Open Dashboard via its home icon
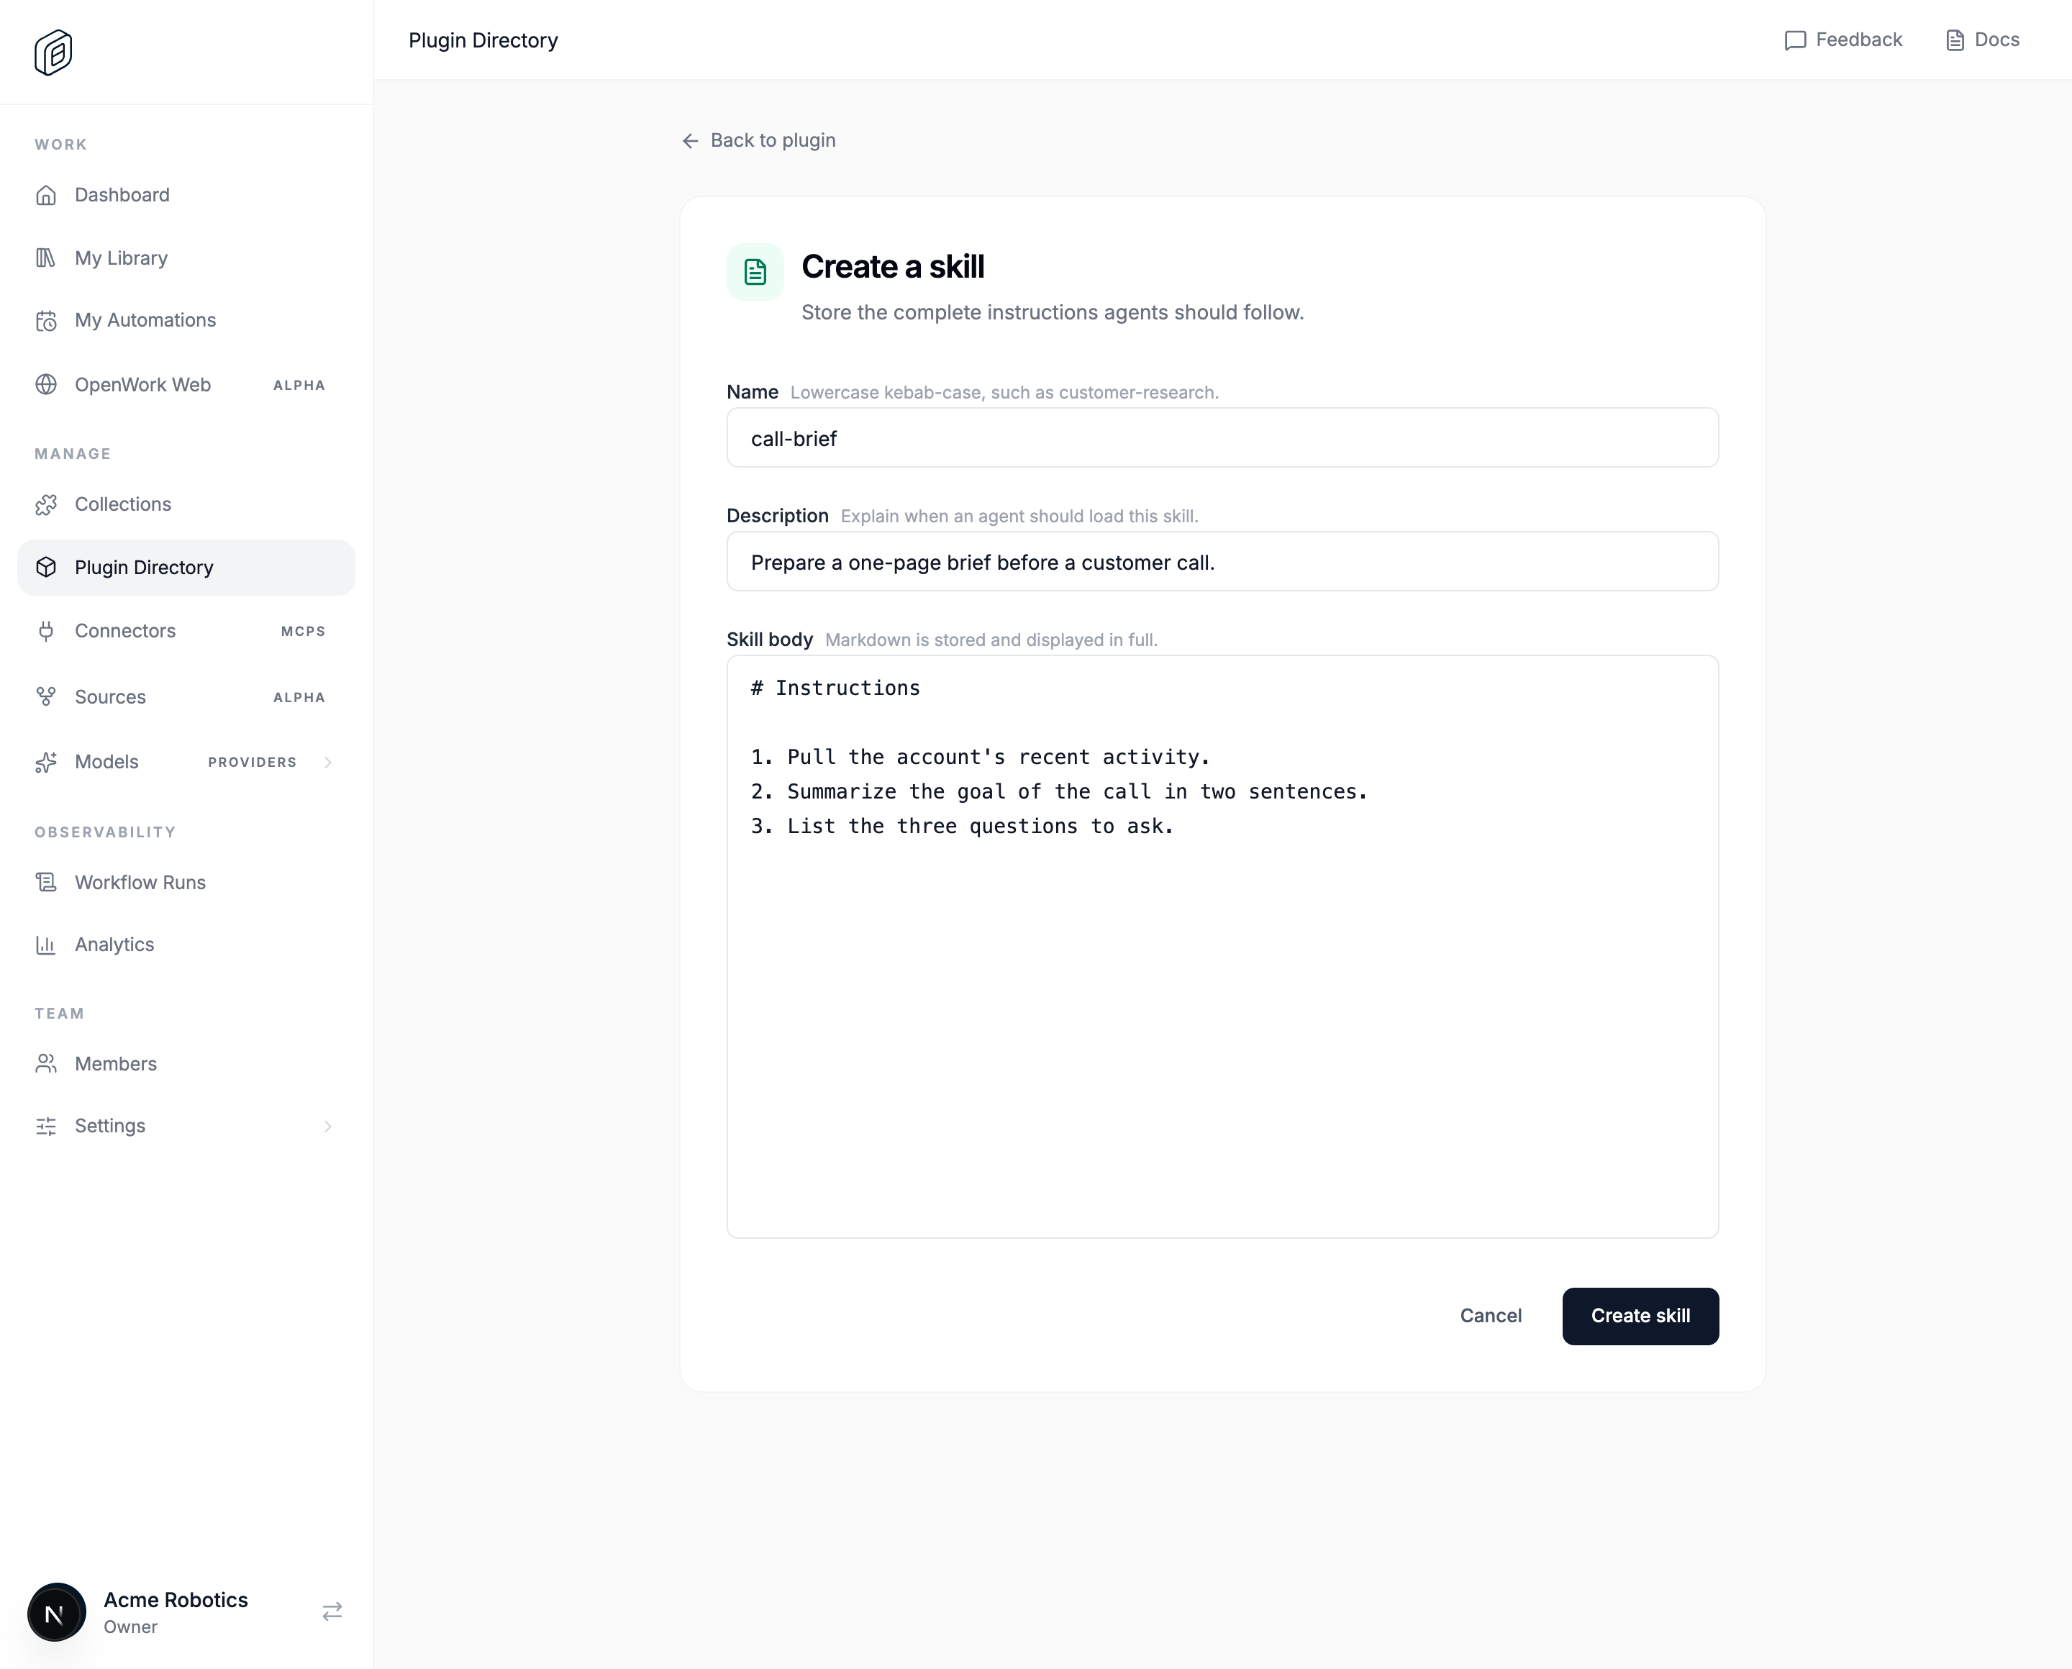The image size is (2072, 1669). pyautogui.click(x=46, y=195)
